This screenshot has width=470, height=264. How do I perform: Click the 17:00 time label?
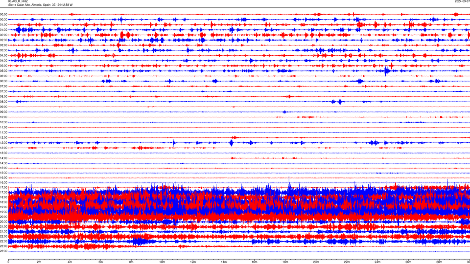pyautogui.click(x=3, y=187)
